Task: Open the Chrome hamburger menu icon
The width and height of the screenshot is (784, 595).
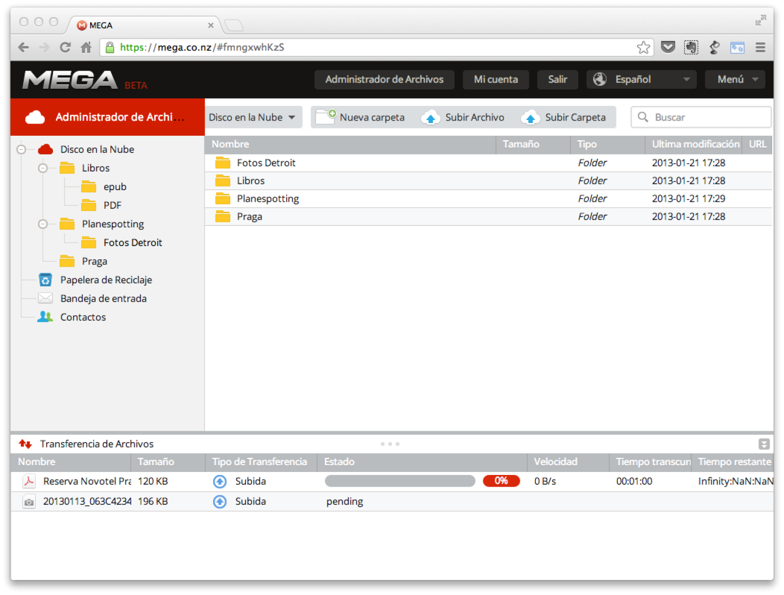Action: 760,48
